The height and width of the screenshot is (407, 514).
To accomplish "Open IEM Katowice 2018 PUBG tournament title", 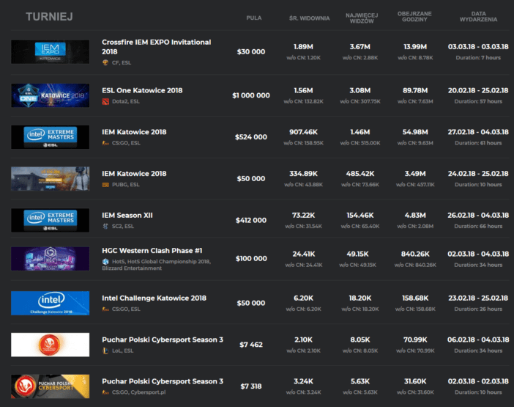I will [x=134, y=174].
